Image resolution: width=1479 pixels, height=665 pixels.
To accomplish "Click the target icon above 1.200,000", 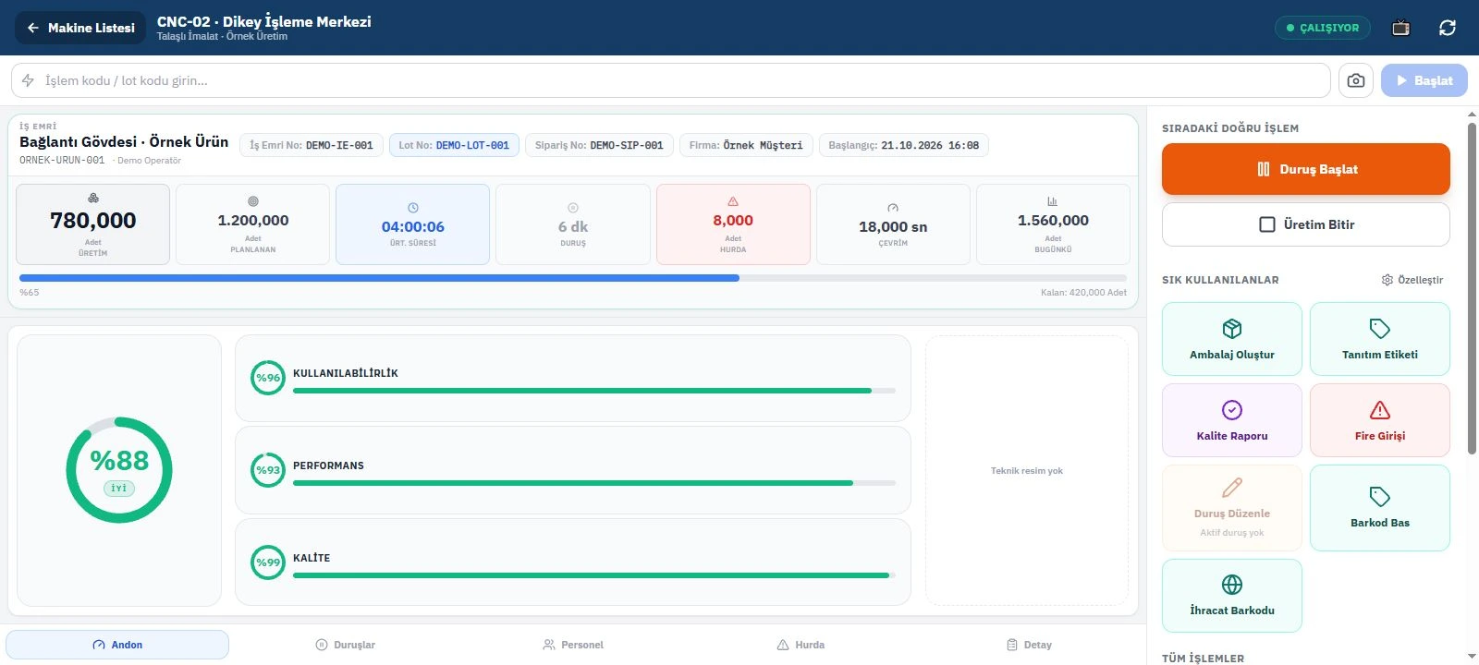I will (x=253, y=201).
